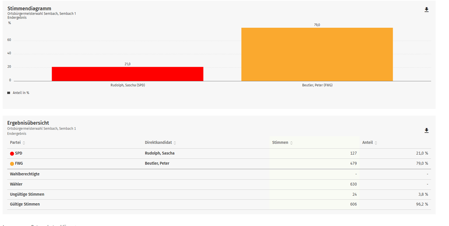Click the 79,0 value label above bar
The height and width of the screenshot is (226, 449).
317,25
